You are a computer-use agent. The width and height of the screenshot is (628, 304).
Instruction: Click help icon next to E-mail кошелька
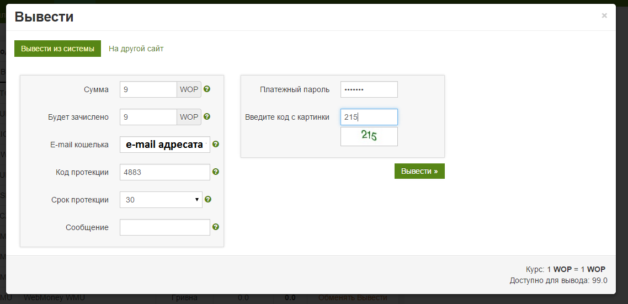216,144
